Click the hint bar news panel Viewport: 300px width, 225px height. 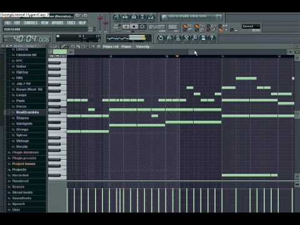point(192,17)
